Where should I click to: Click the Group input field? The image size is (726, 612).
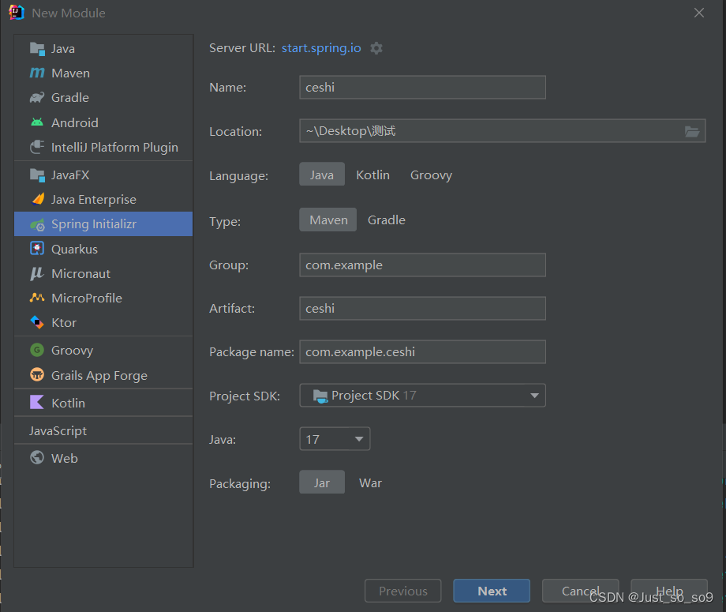coord(423,265)
